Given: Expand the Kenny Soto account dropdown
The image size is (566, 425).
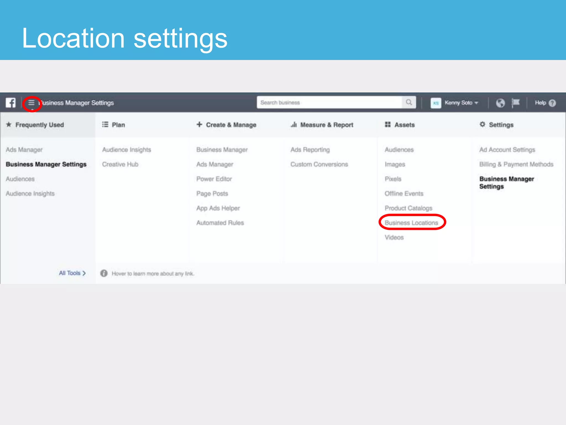Looking at the screenshot, I should [461, 103].
